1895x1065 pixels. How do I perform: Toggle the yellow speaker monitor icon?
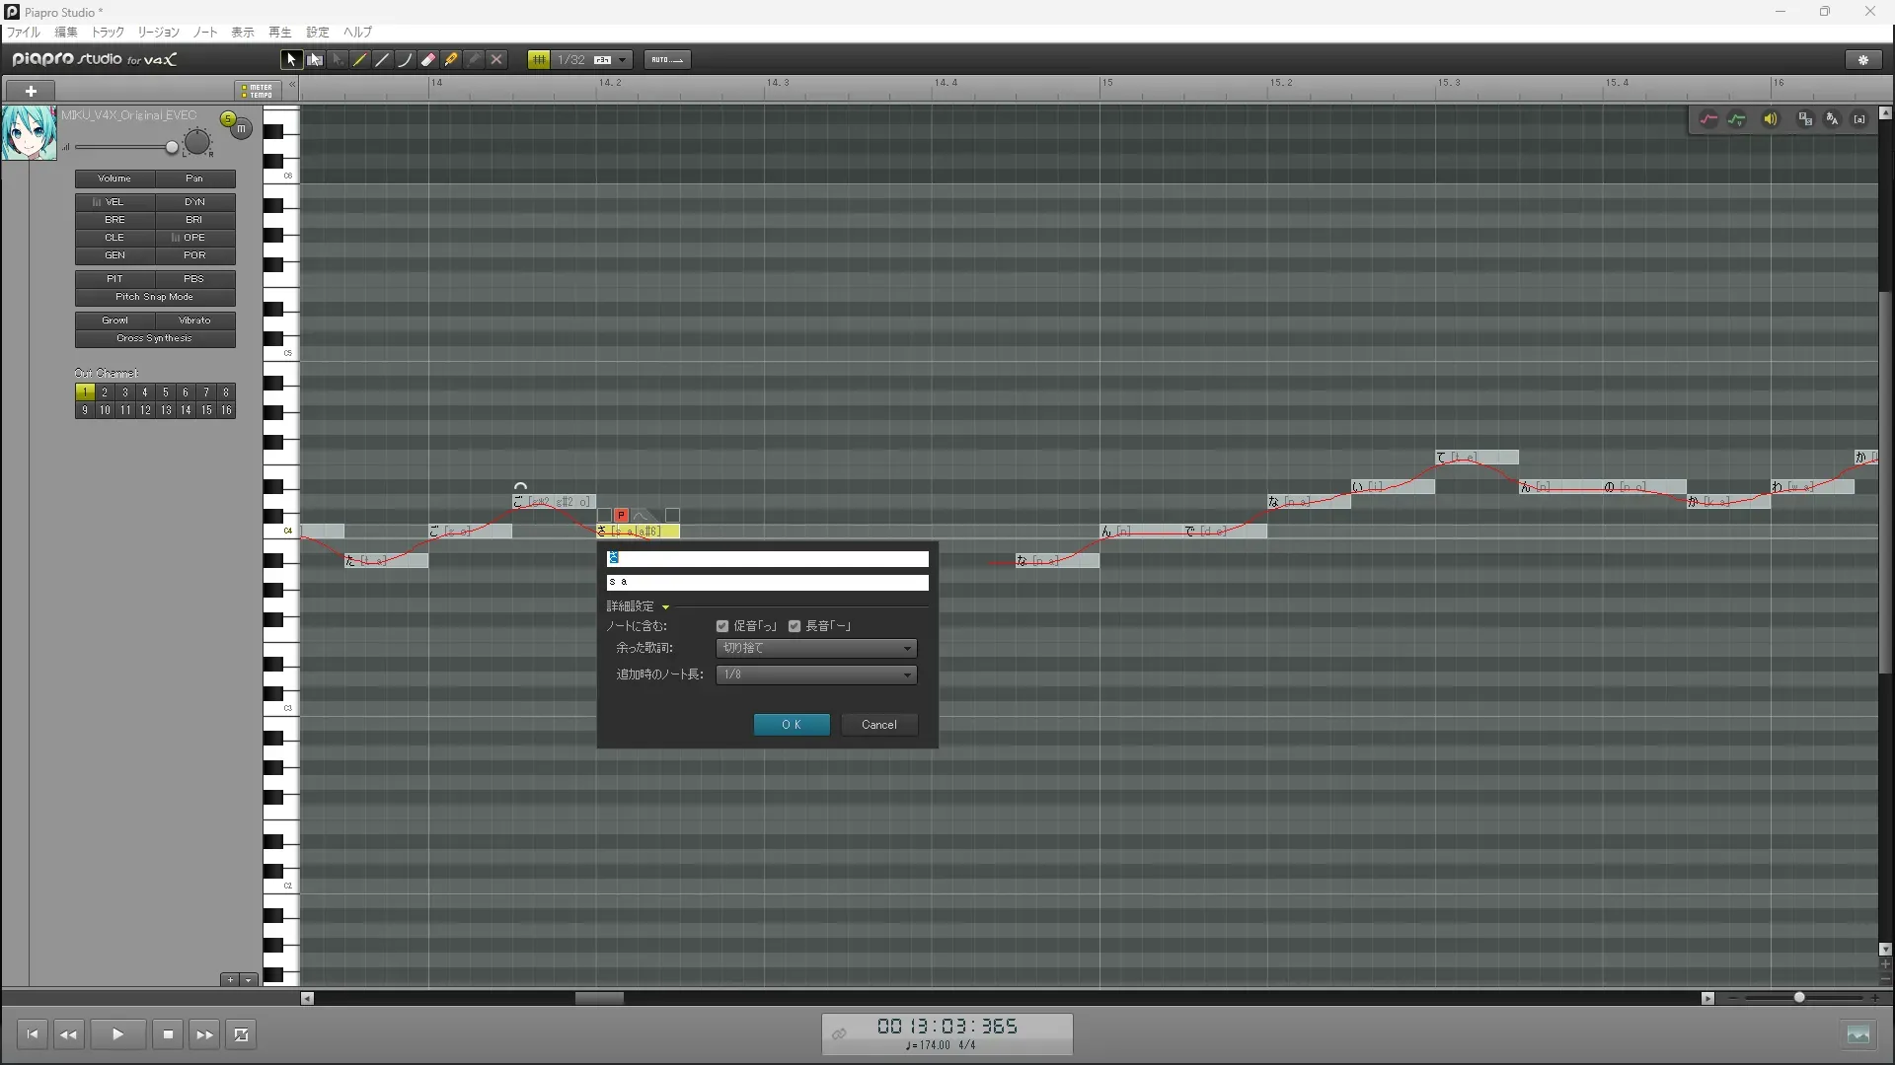[x=1771, y=119]
